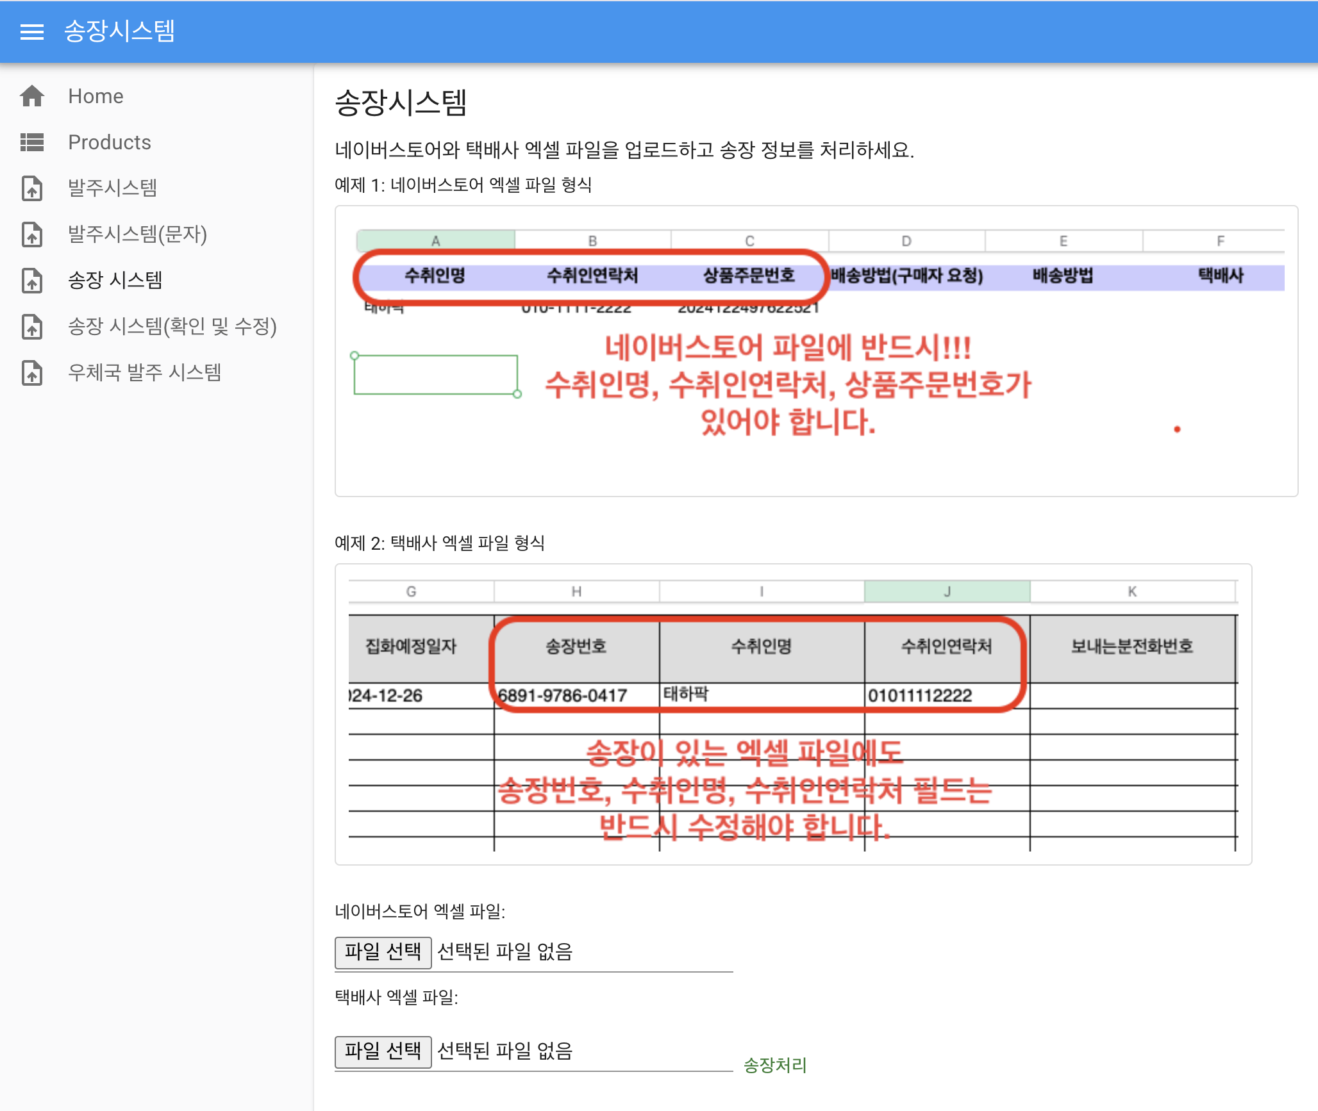Viewport: 1318px width, 1111px height.
Task: Navigate to 송장 시스템(확인 및 수정)
Action: [172, 327]
